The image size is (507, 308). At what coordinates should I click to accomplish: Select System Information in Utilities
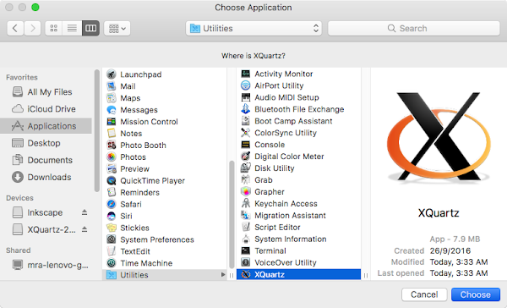point(299,239)
